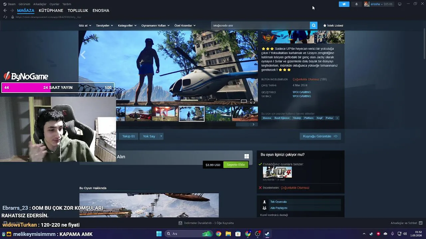Screen dimensions: 426x239
Task: Click the downloads status icon in footer
Action: pos(180,223)
